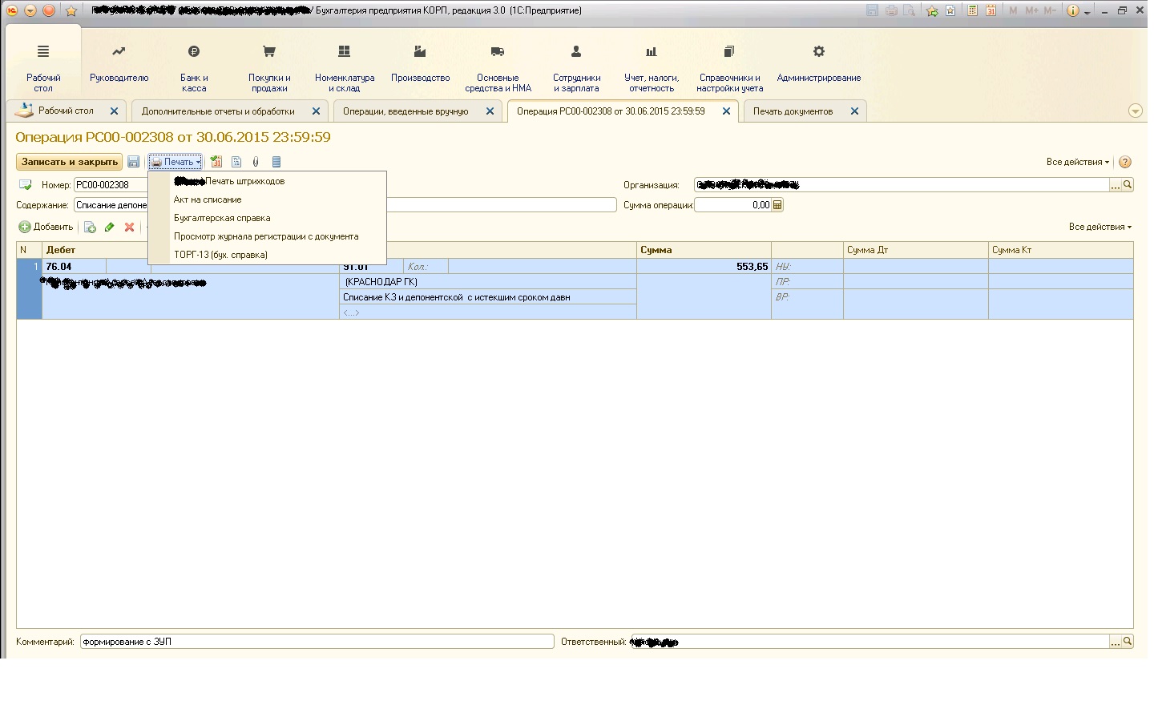Click the search magnifier next to Ответственный field

[x=1128, y=642]
